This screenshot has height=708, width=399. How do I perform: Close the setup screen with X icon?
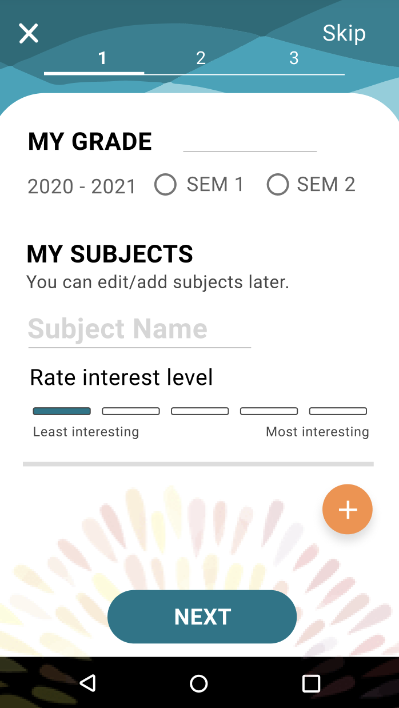pyautogui.click(x=29, y=34)
